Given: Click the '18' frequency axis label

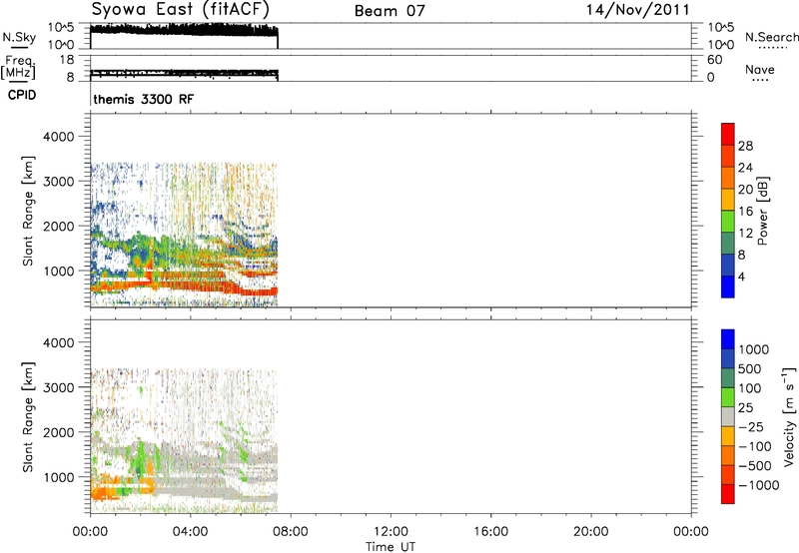Looking at the screenshot, I should [x=67, y=60].
